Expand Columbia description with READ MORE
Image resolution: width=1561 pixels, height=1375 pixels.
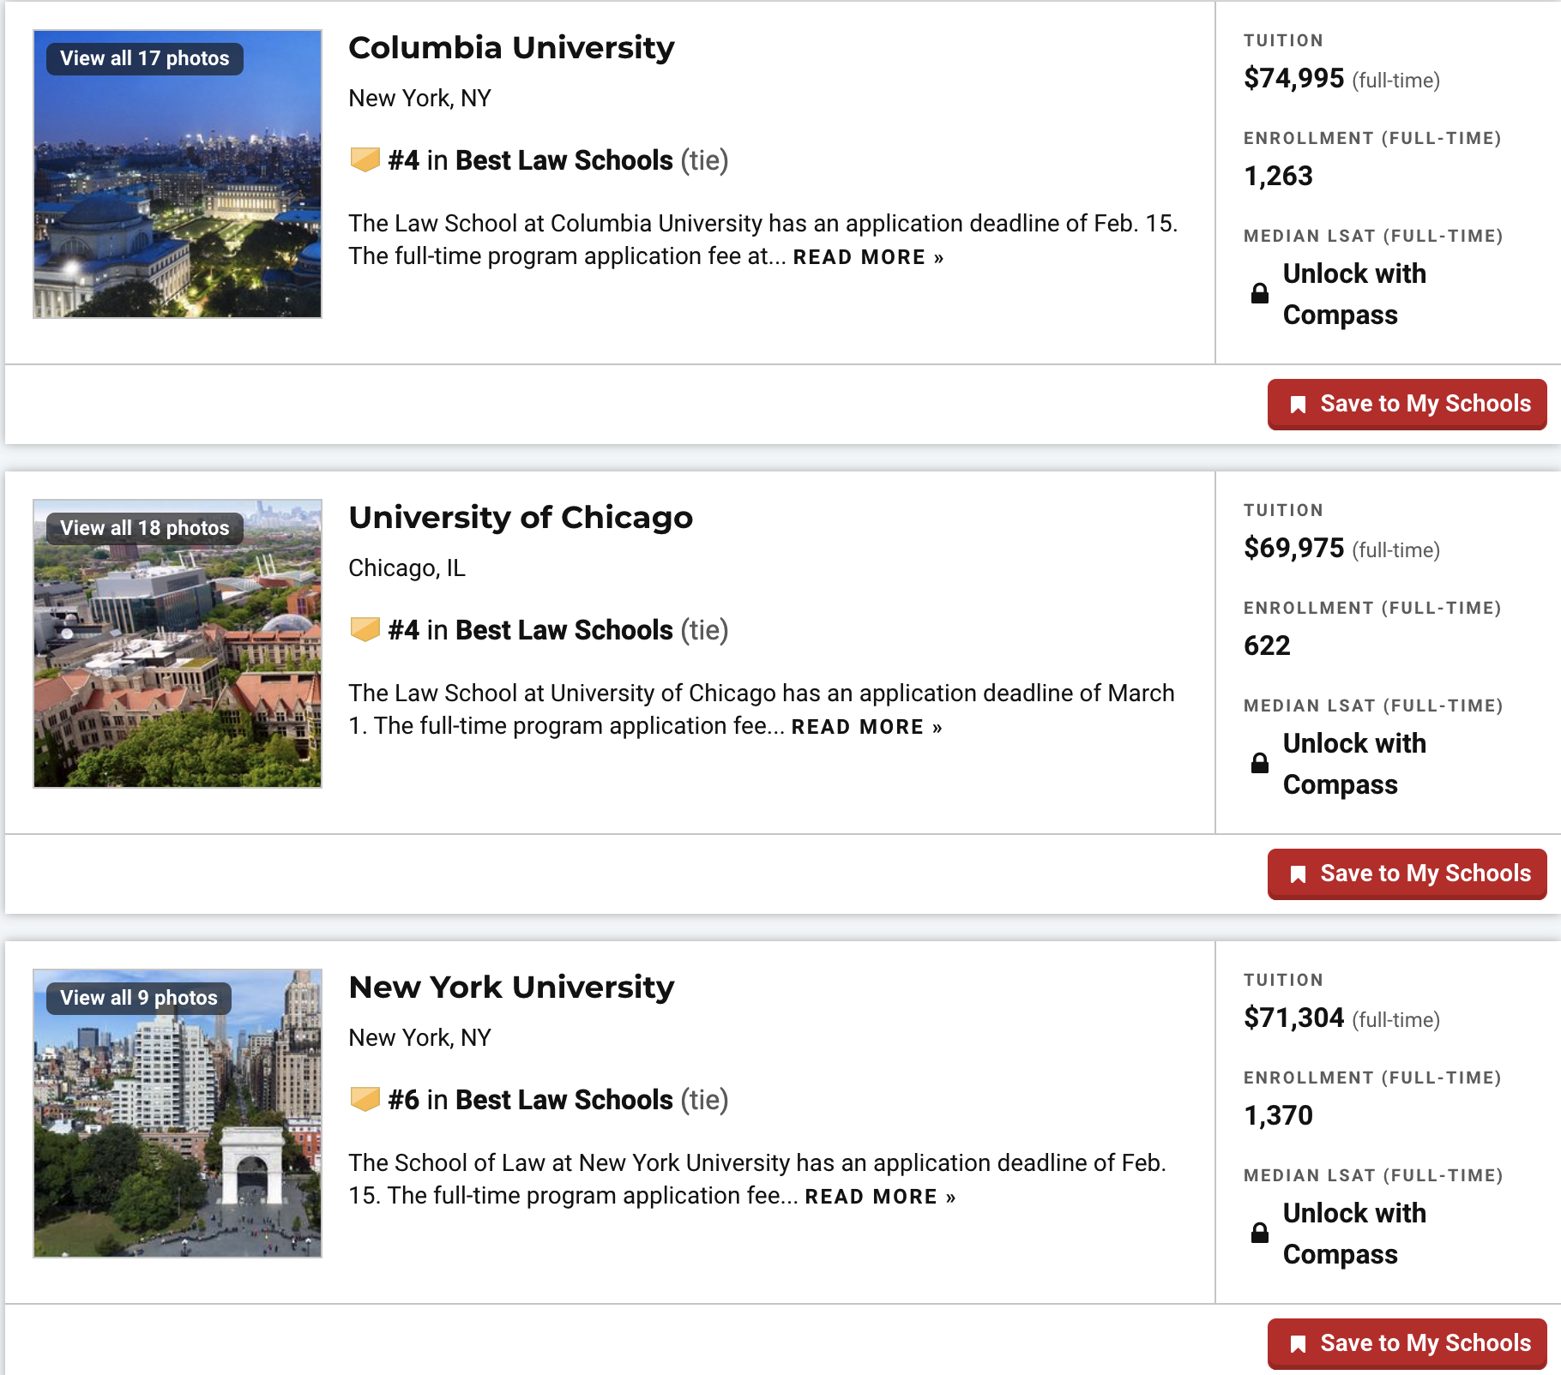point(867,257)
